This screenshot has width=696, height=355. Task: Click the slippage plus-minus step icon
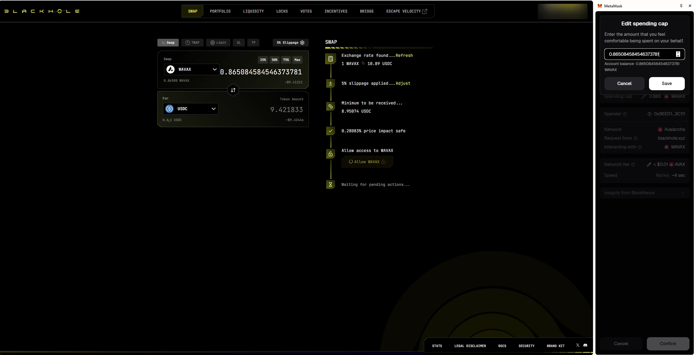tap(330, 84)
